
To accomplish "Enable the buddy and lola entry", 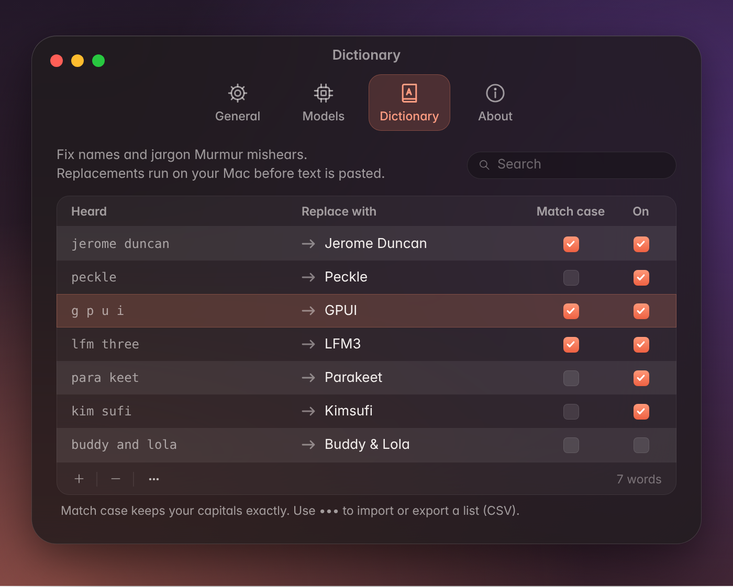I will coord(641,445).
